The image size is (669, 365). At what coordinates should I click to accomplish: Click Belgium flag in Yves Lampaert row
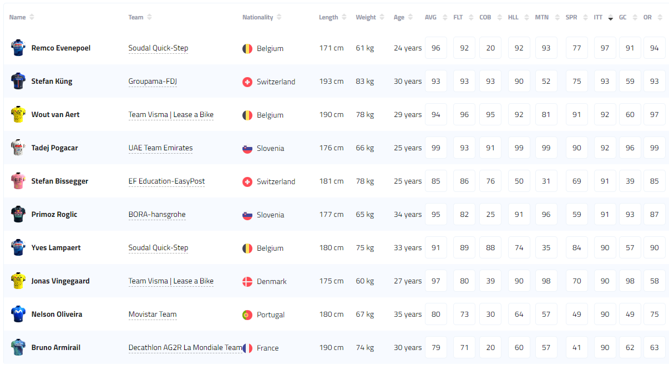point(247,249)
